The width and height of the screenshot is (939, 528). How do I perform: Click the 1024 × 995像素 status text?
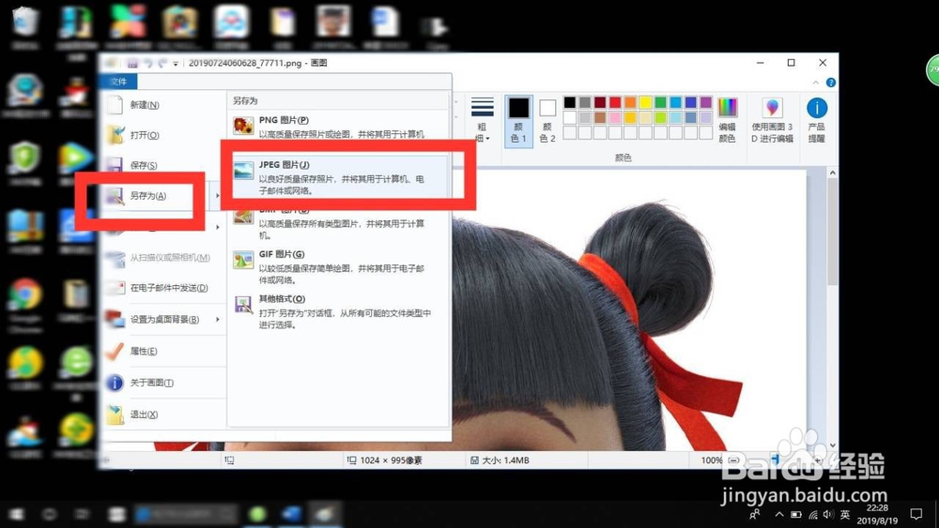[391, 460]
